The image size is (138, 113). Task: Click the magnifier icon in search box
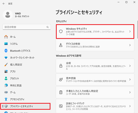coord(47,27)
